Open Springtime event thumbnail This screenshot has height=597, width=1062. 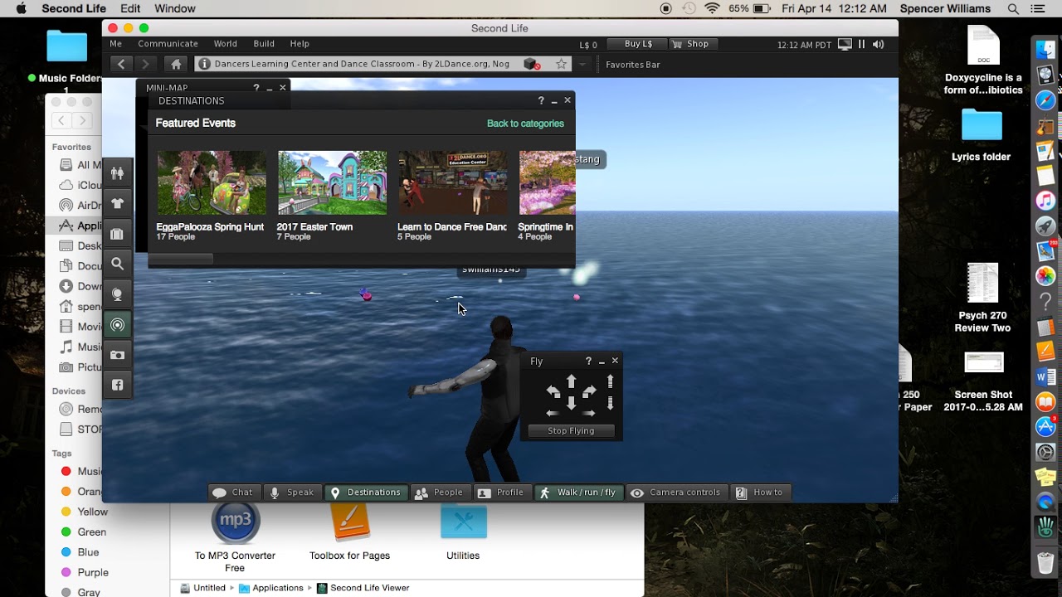[547, 182]
